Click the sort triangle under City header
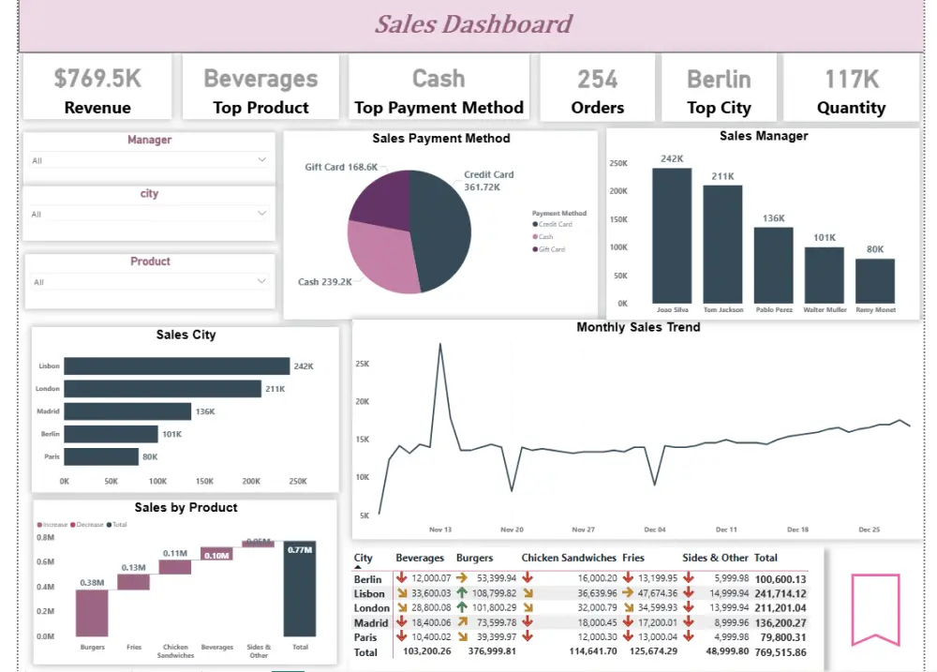937x672 pixels. coord(357,567)
